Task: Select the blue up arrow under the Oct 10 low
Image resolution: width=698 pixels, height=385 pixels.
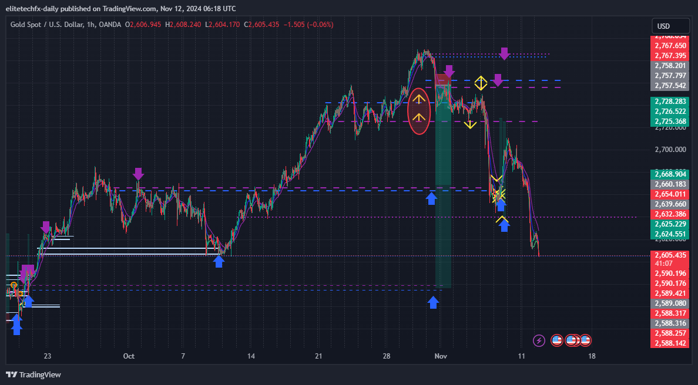Action: click(x=219, y=261)
